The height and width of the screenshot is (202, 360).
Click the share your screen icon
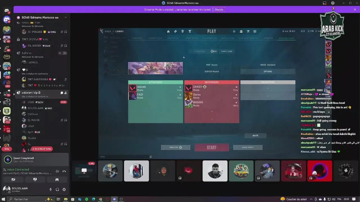tap(35, 180)
